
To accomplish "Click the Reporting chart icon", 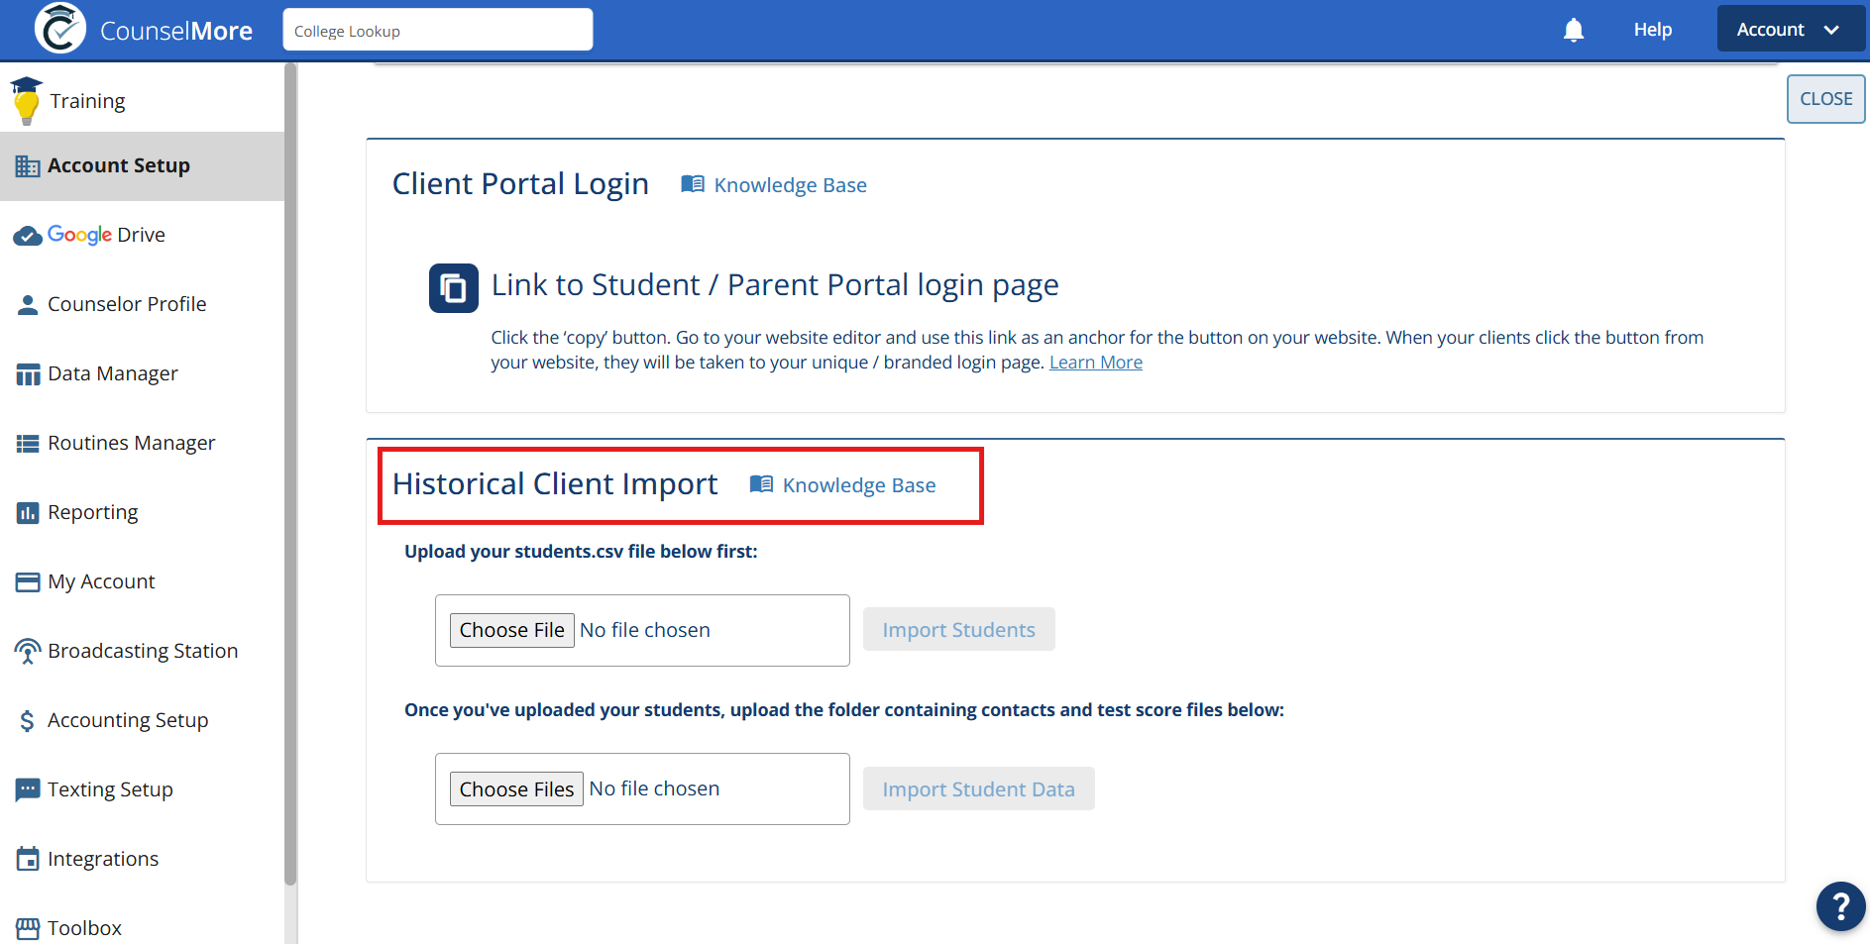I will 28,512.
